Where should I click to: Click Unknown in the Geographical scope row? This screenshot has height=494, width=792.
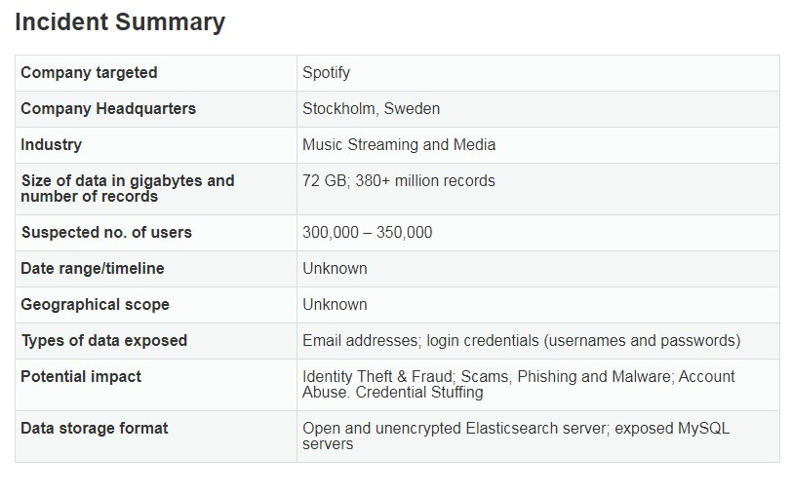click(335, 305)
